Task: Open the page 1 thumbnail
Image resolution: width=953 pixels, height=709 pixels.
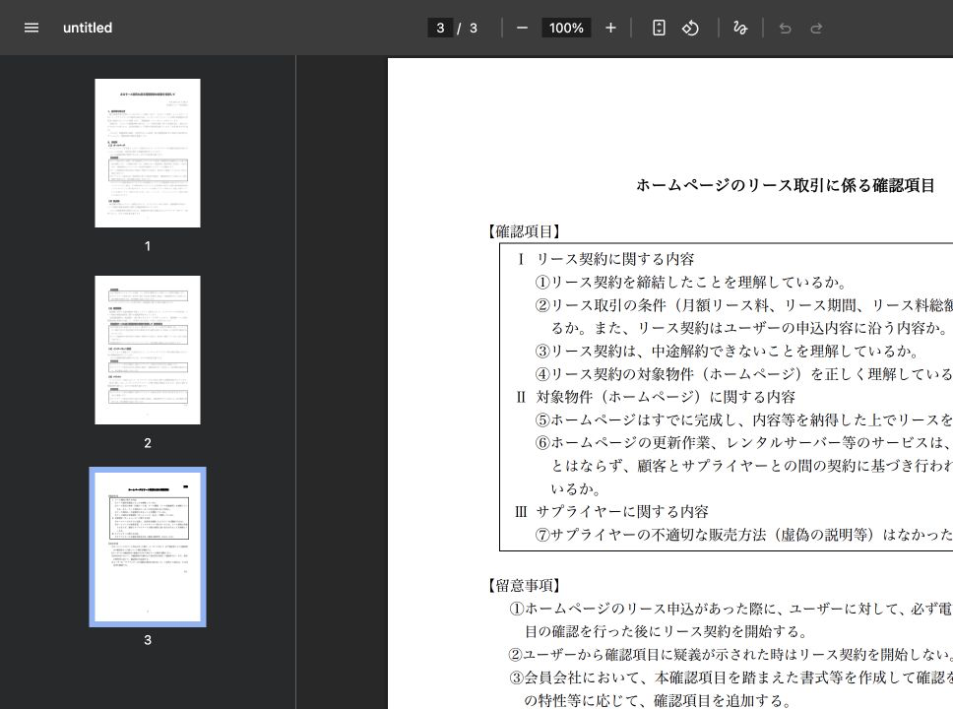Action: (148, 154)
